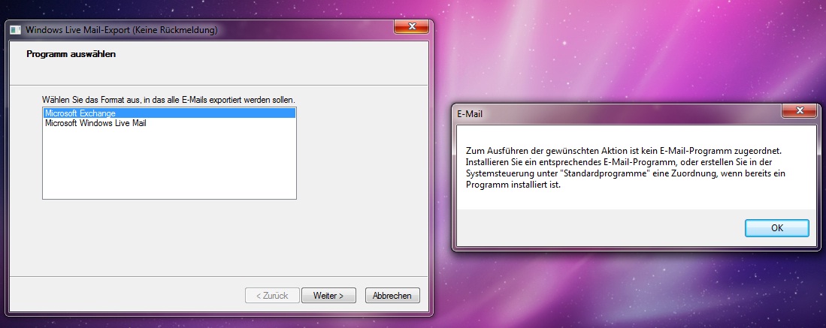Viewport: 826px width, 328px height.
Task: Click 'Programm installiert ist.' in the error message
Action: click(511, 185)
